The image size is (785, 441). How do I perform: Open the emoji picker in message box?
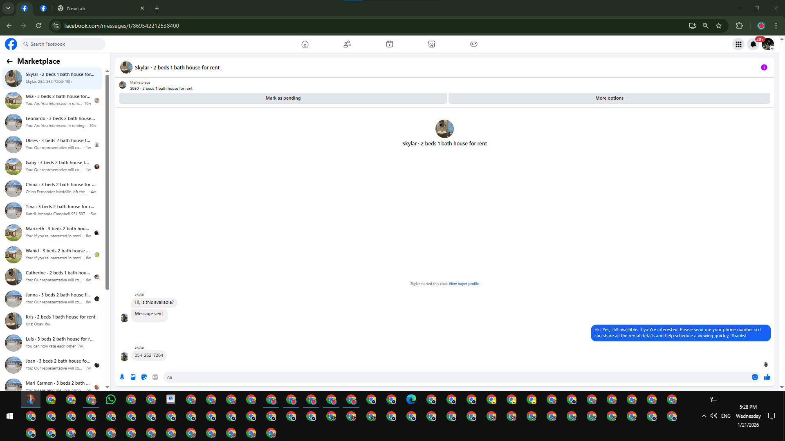tap(755, 377)
